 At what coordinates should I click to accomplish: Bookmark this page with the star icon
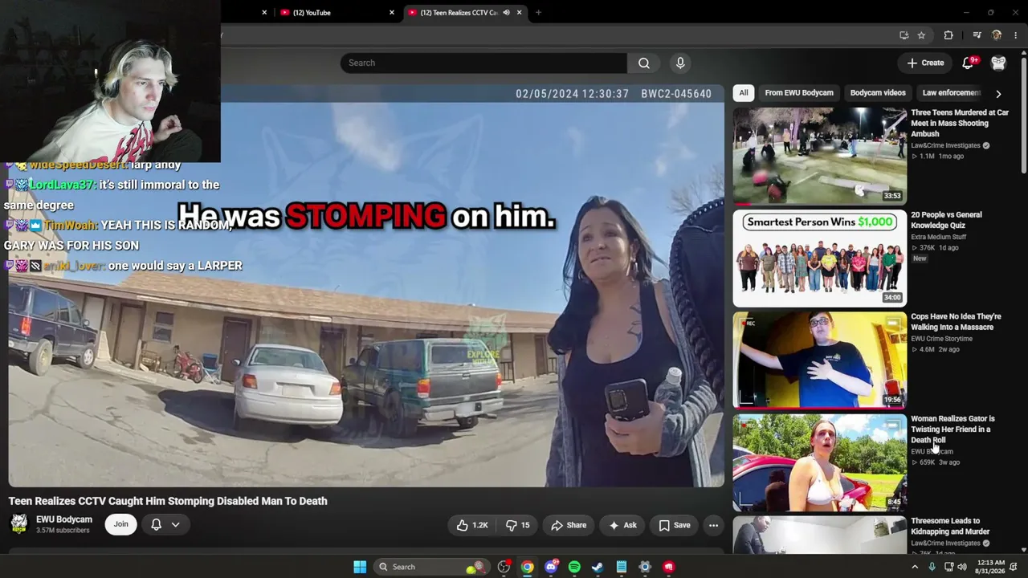(921, 35)
